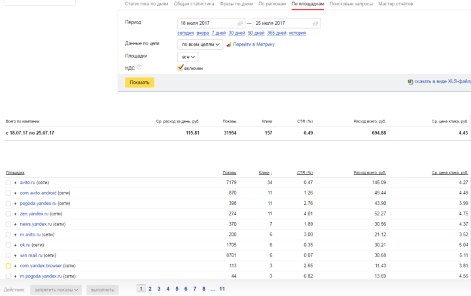Open the 'по всем целям' dropdown

coord(200,45)
